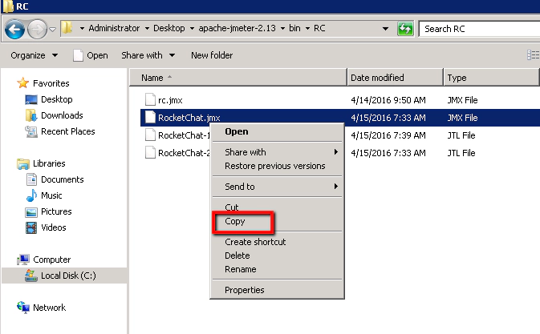540x334 pixels.
Task: Click the Computer icon in sidebar
Action: click(x=23, y=260)
